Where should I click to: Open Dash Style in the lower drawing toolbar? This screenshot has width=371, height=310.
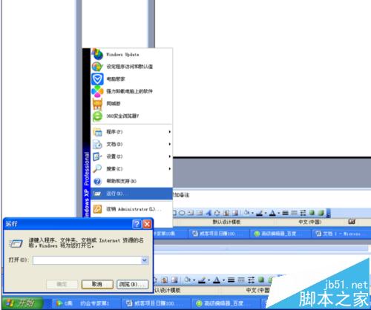click(241, 280)
